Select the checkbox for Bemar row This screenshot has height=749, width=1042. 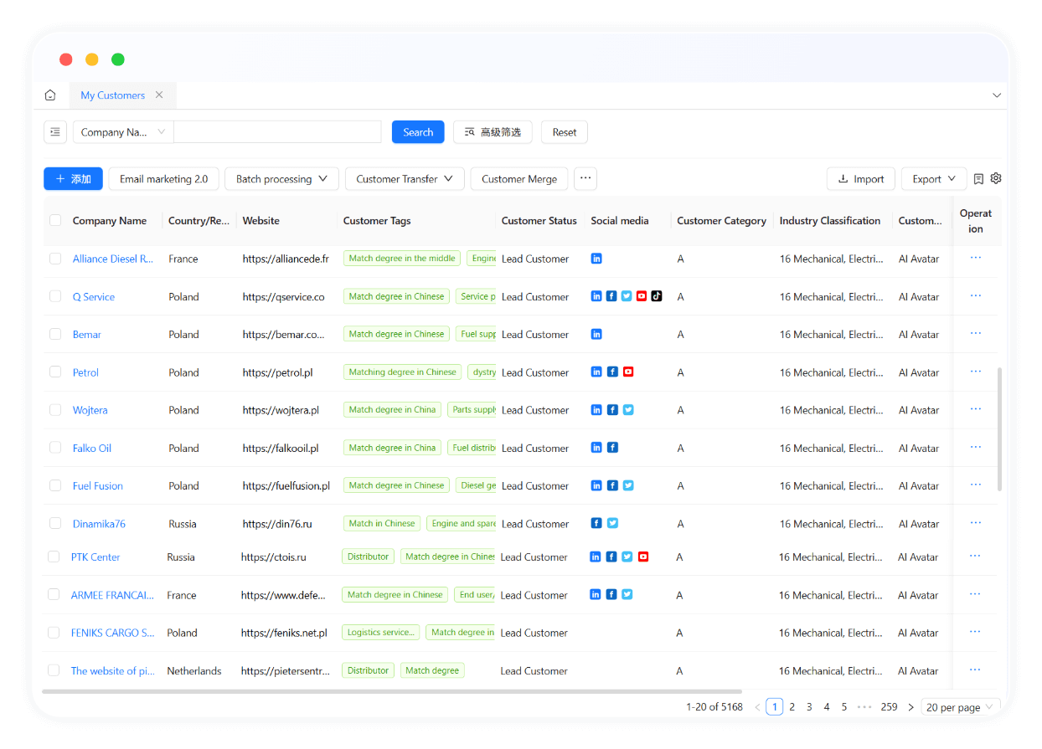tap(54, 334)
